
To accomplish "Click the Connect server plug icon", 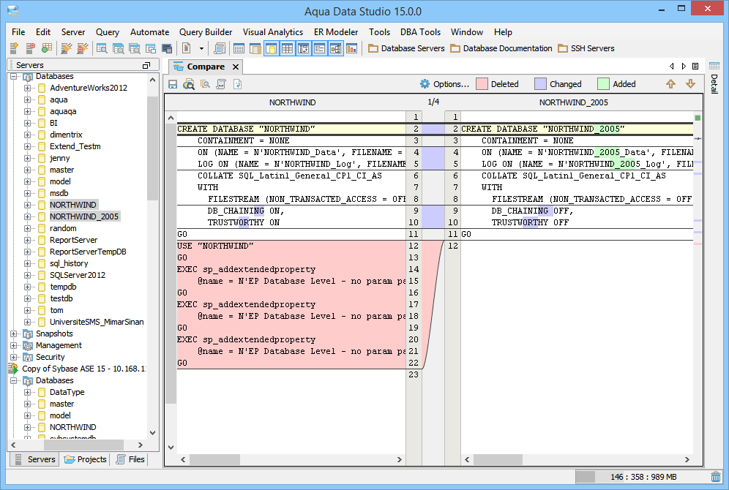I will point(67,48).
